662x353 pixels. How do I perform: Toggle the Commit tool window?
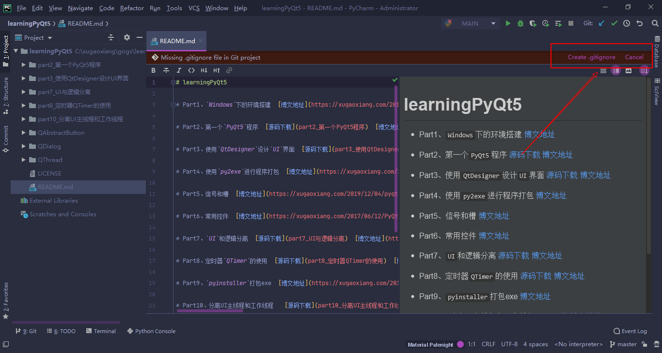coord(6,139)
